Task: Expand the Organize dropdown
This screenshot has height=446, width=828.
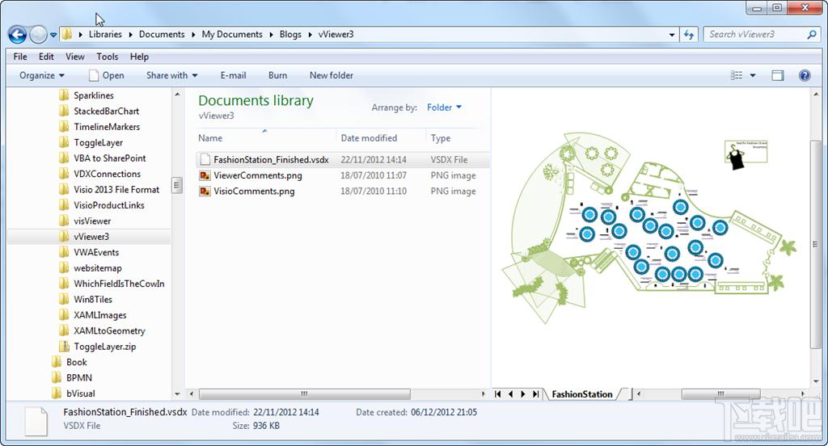Action: [42, 75]
